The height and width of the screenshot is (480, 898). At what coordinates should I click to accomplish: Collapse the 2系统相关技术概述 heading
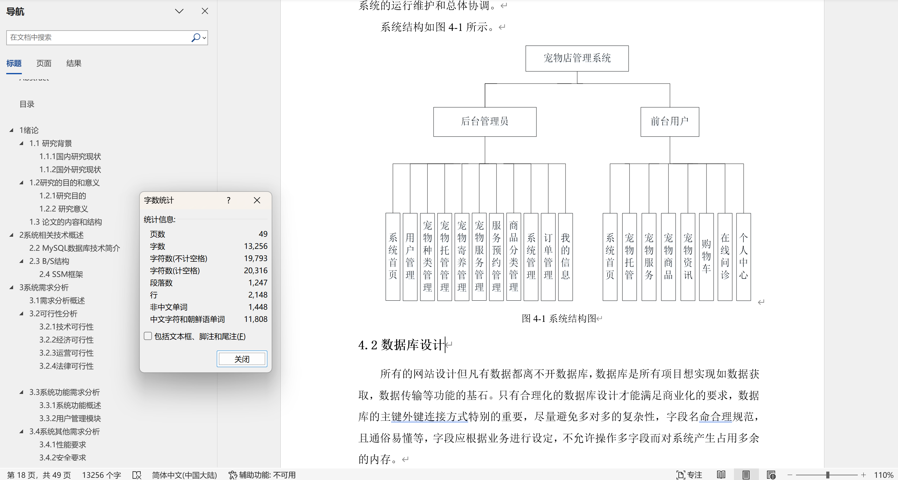coord(12,235)
